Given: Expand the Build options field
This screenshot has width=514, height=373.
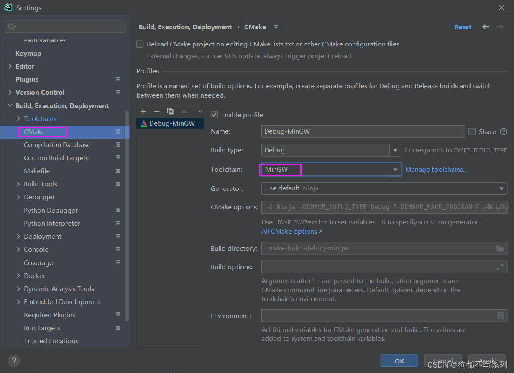Looking at the screenshot, I should [500, 267].
